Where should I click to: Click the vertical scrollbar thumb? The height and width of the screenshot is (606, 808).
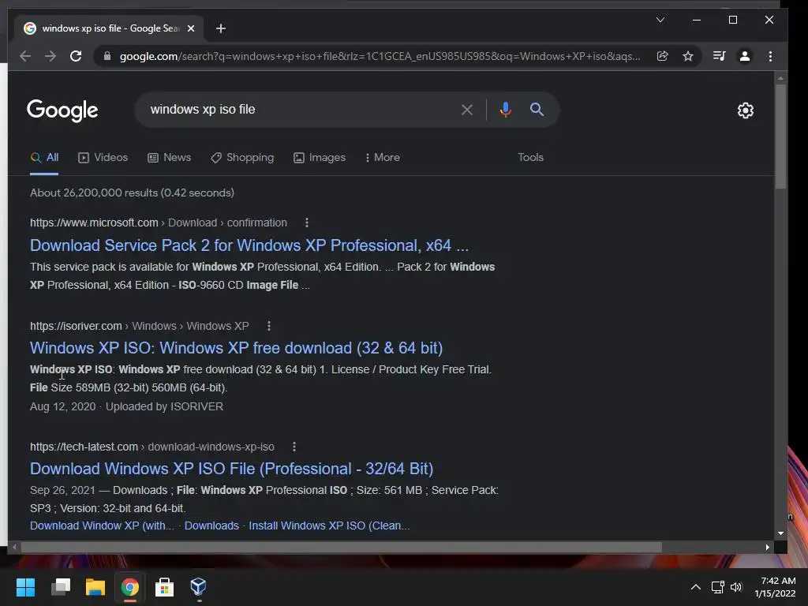780,137
